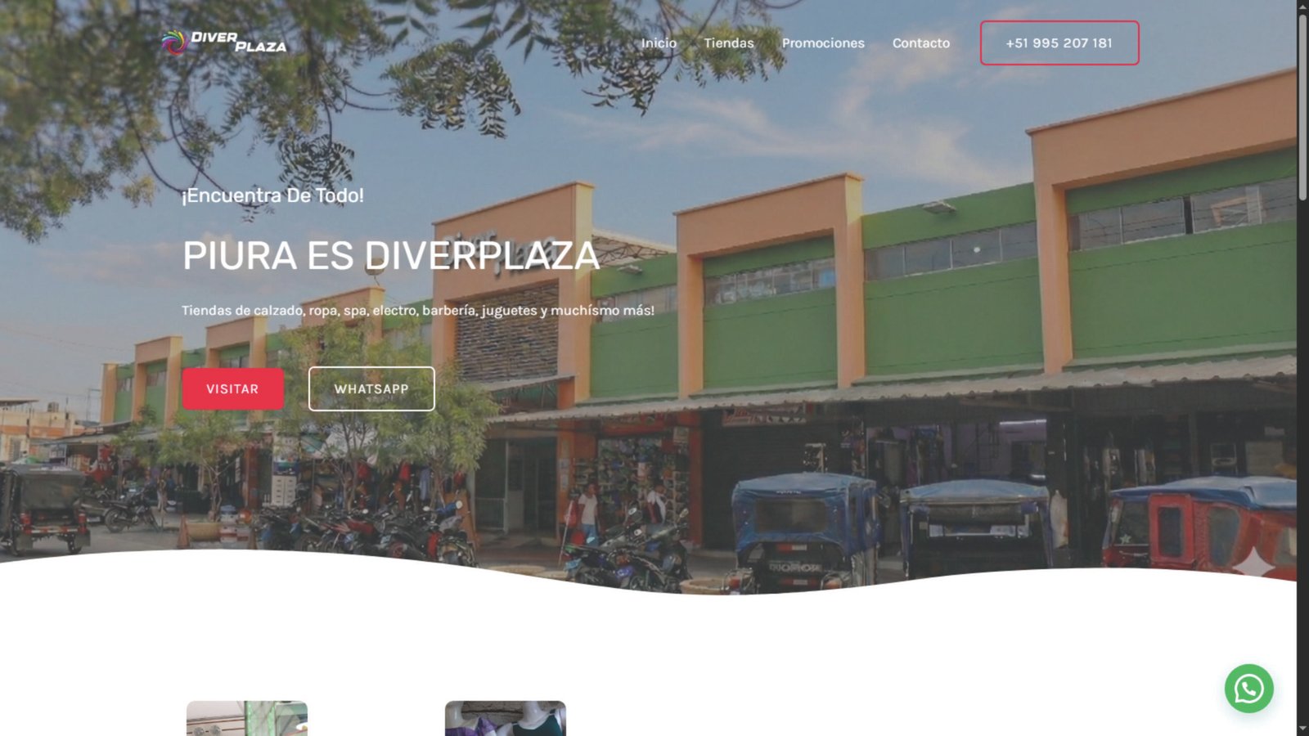Click the red VISITAR button
This screenshot has height=736, width=1309.
tap(233, 389)
